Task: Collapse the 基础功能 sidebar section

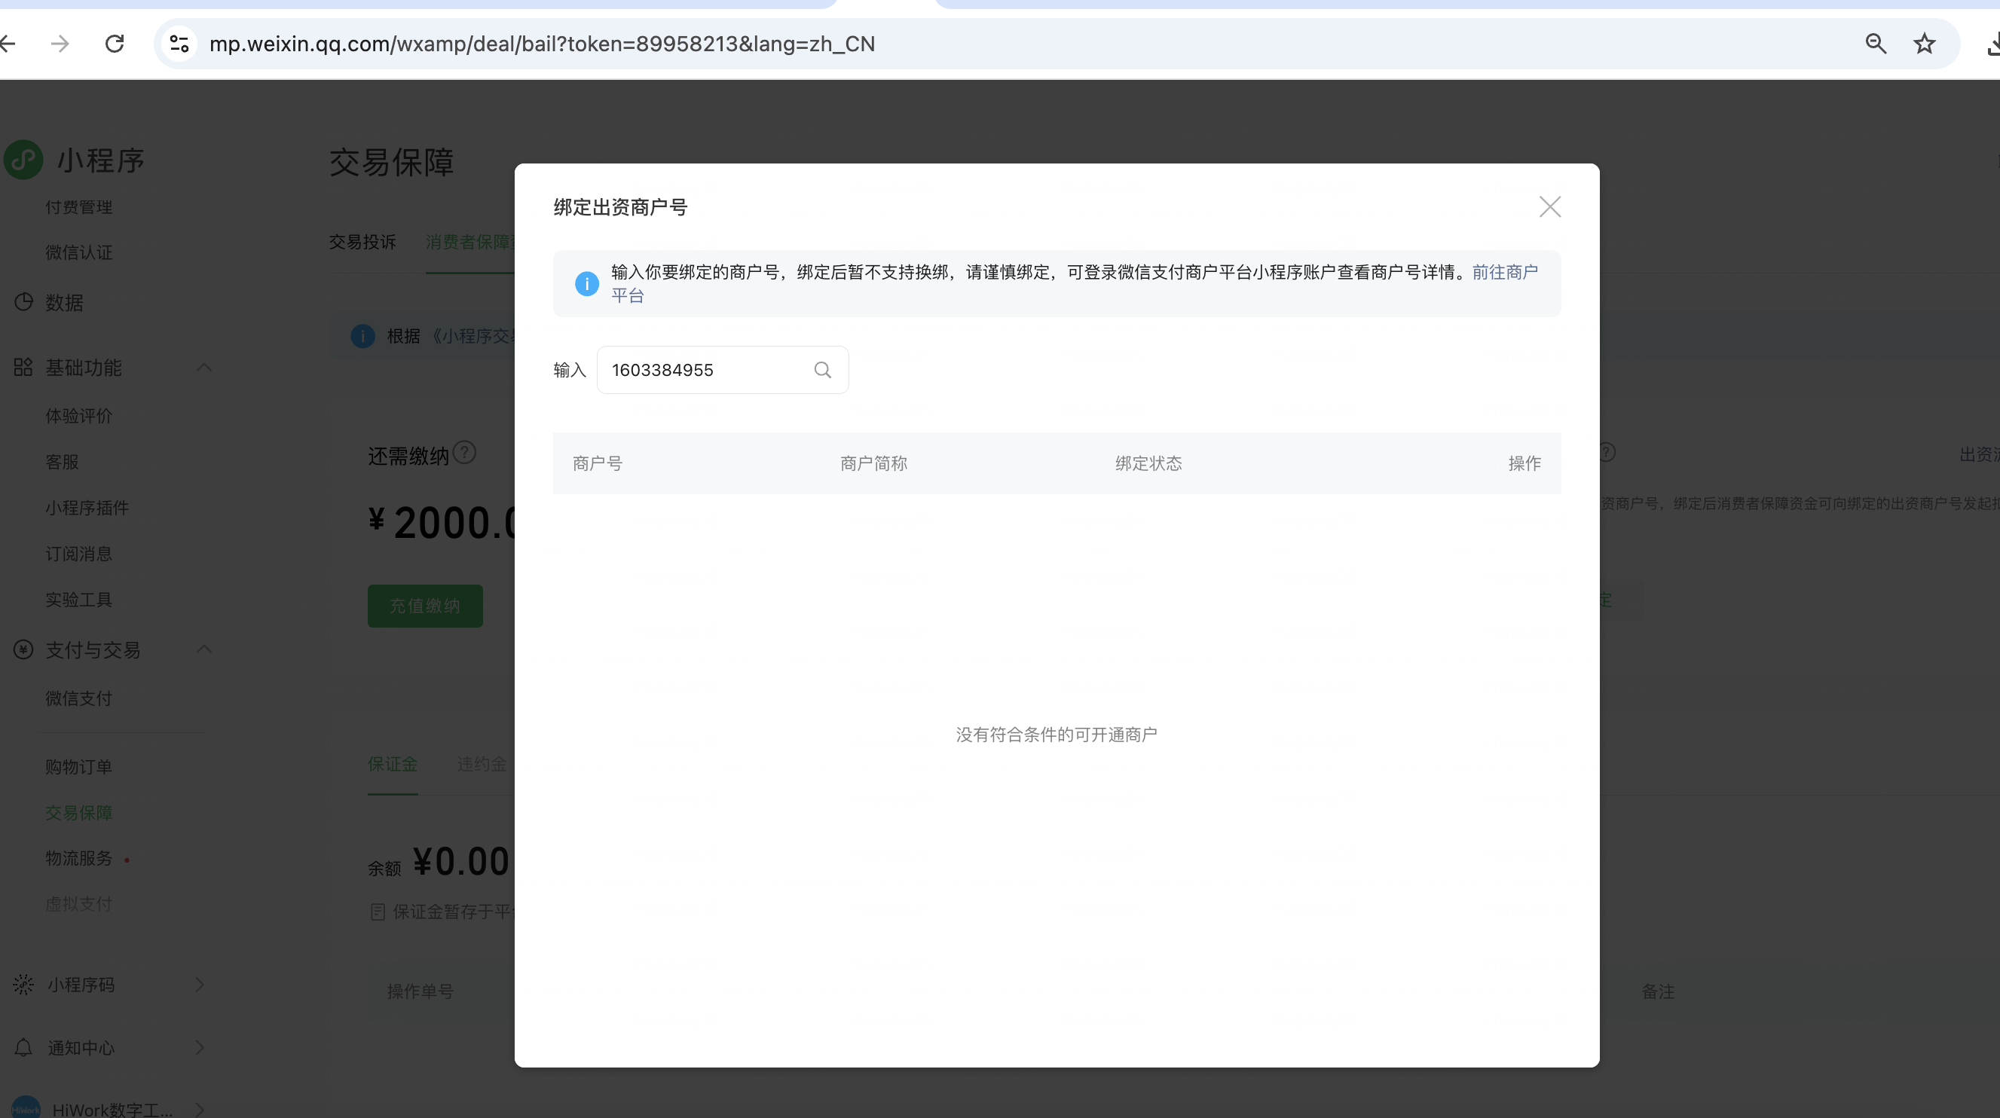Action: click(x=204, y=367)
